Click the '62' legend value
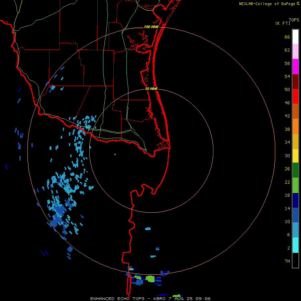This screenshot has height=301, width=301. 287,50
